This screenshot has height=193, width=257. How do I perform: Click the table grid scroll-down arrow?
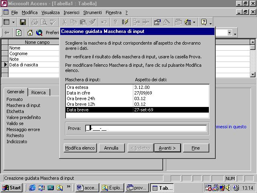pos(253,74)
